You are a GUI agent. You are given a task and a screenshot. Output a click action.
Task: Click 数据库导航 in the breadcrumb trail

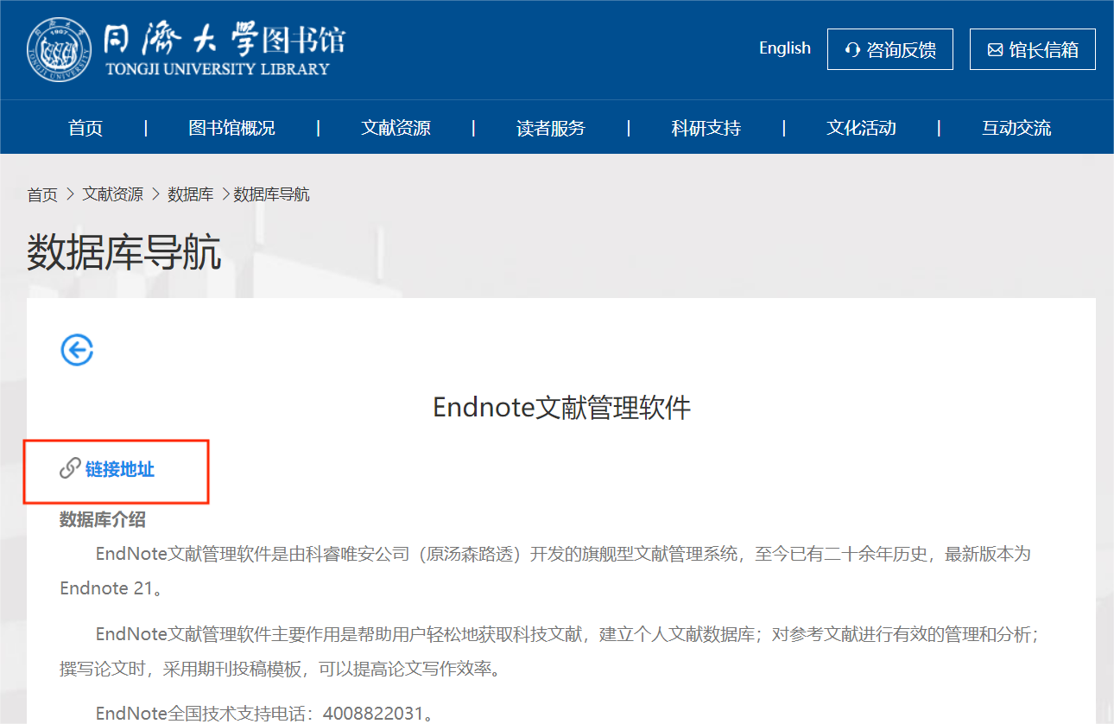(272, 194)
